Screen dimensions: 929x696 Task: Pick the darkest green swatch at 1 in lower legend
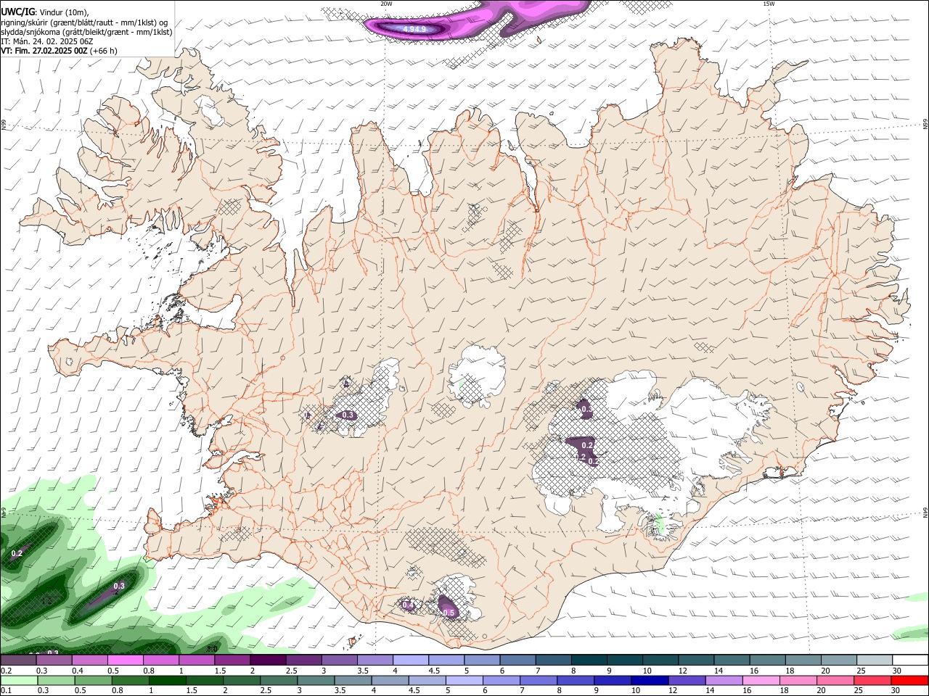(x=166, y=681)
